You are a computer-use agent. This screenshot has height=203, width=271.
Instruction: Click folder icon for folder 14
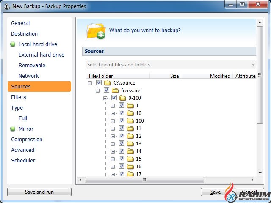tap(130, 151)
